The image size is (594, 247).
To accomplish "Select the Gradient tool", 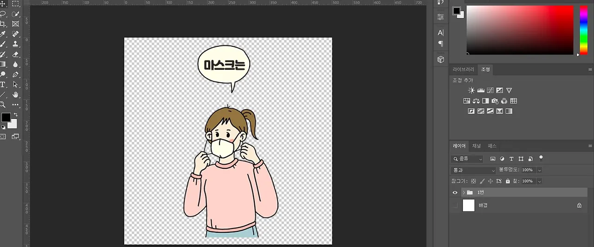I will tap(3, 64).
